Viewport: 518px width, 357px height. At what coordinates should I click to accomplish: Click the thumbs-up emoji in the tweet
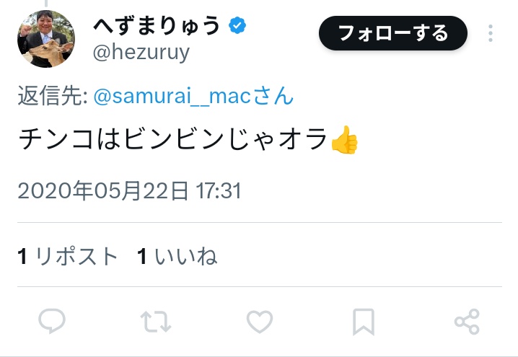click(x=344, y=140)
